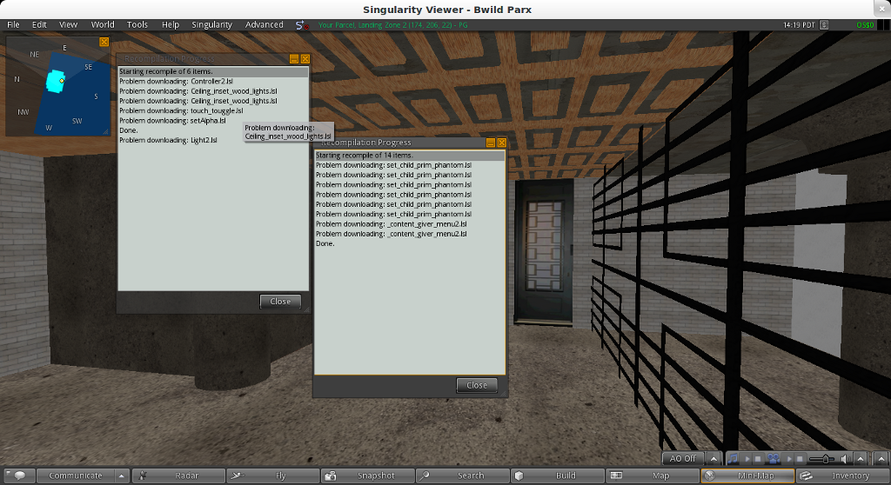Expand the Communicate dropdown arrow
Image resolution: width=891 pixels, height=485 pixels.
pos(122,476)
